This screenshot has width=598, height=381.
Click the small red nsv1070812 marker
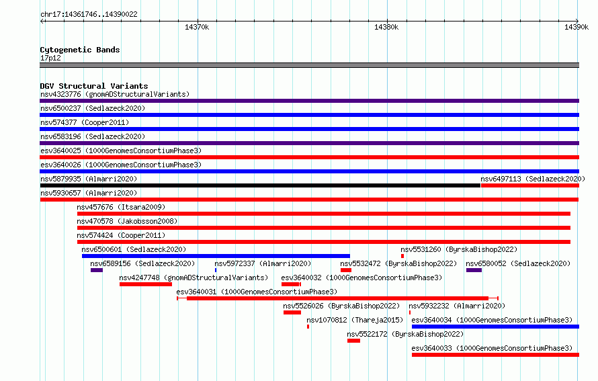308,327
